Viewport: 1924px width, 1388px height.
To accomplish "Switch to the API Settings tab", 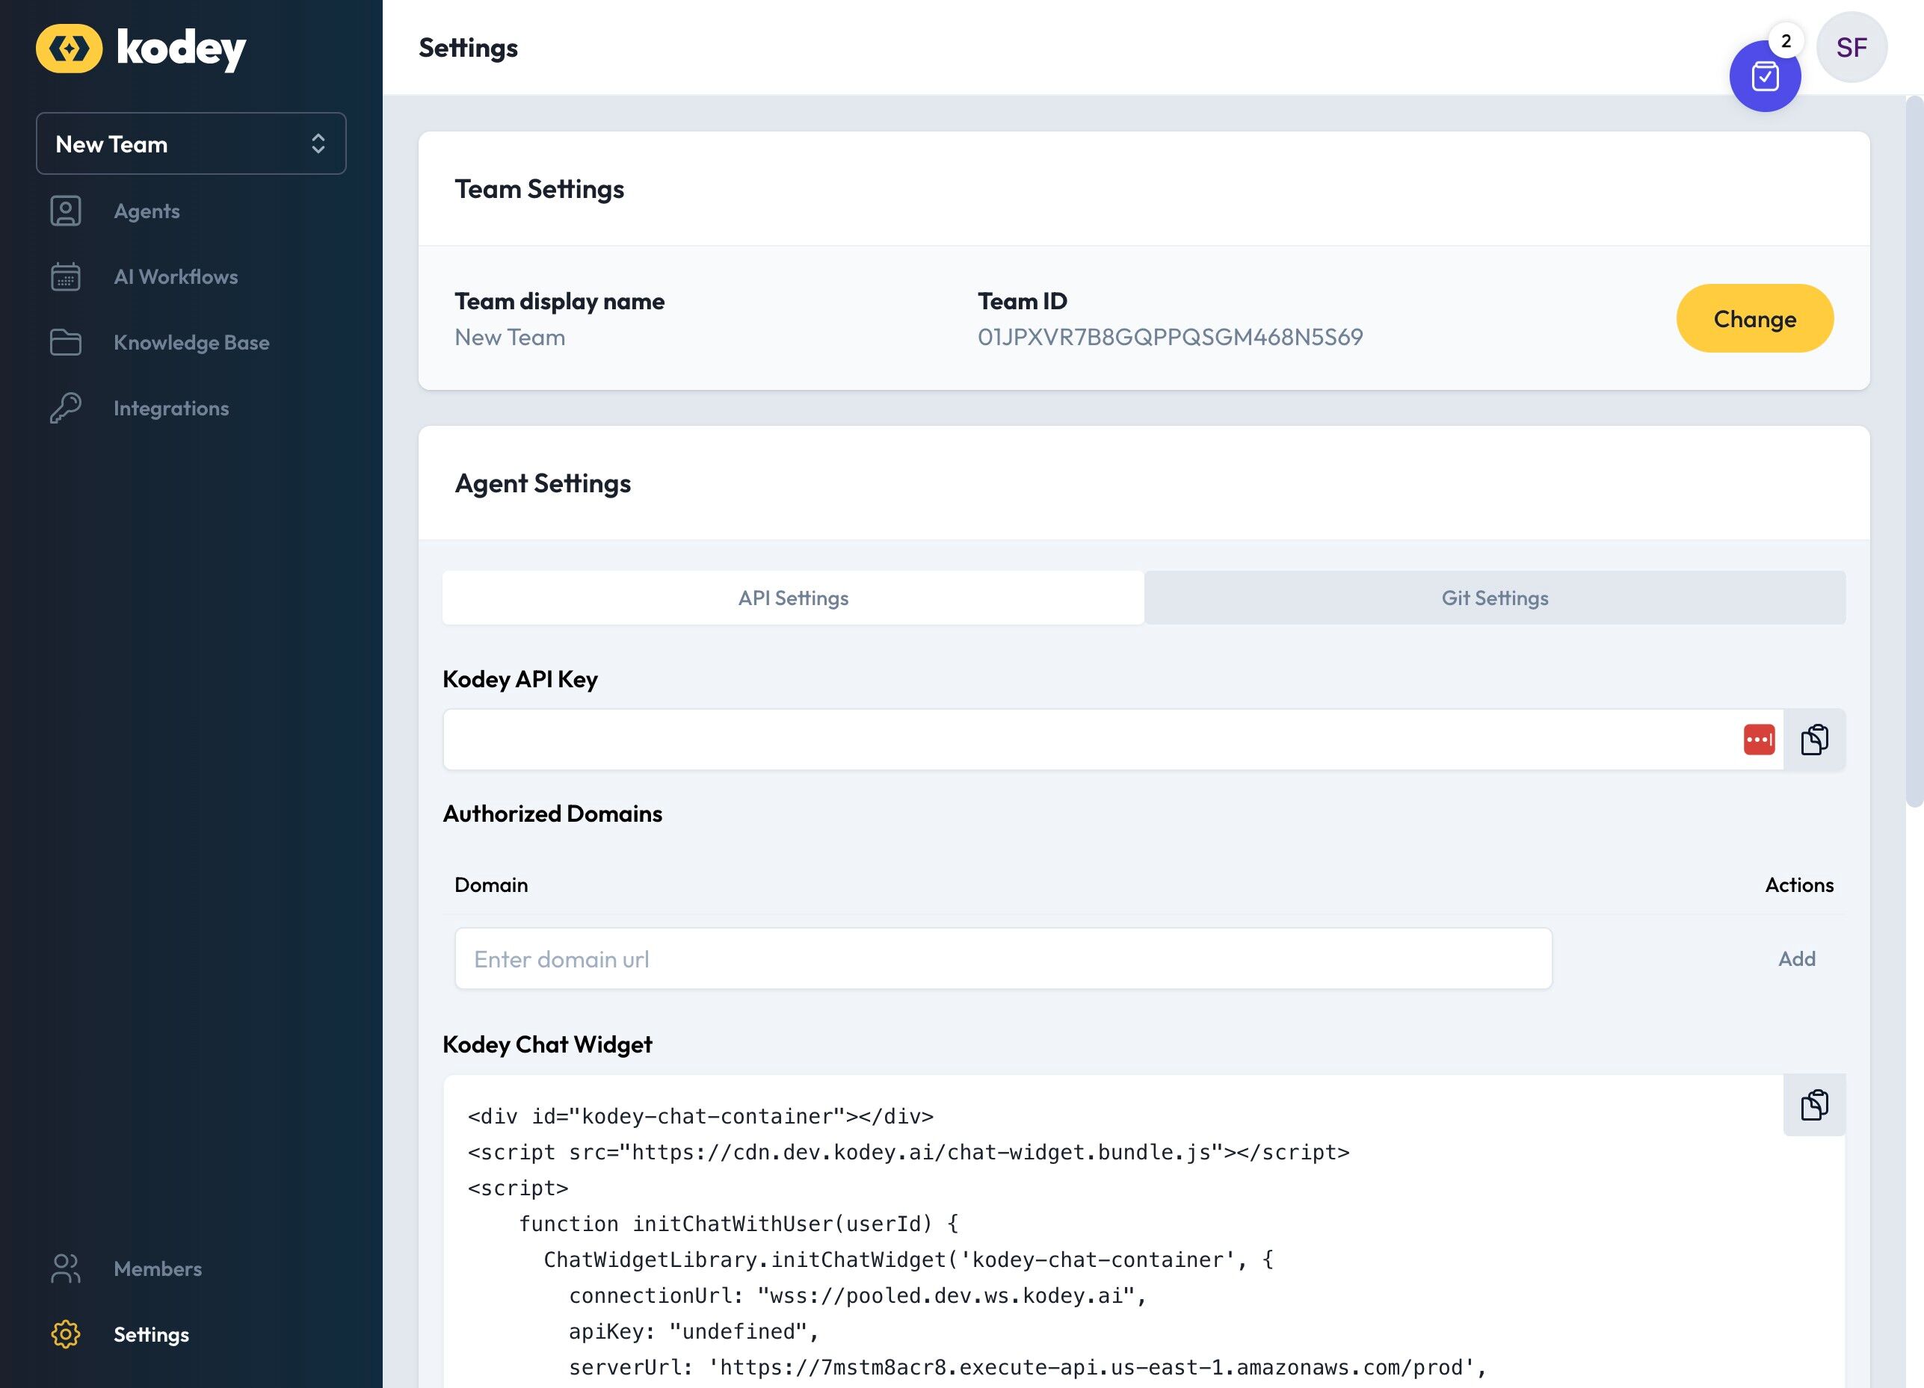I will [793, 598].
